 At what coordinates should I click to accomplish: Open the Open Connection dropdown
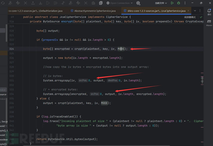pyautogui.click(x=119, y=3)
